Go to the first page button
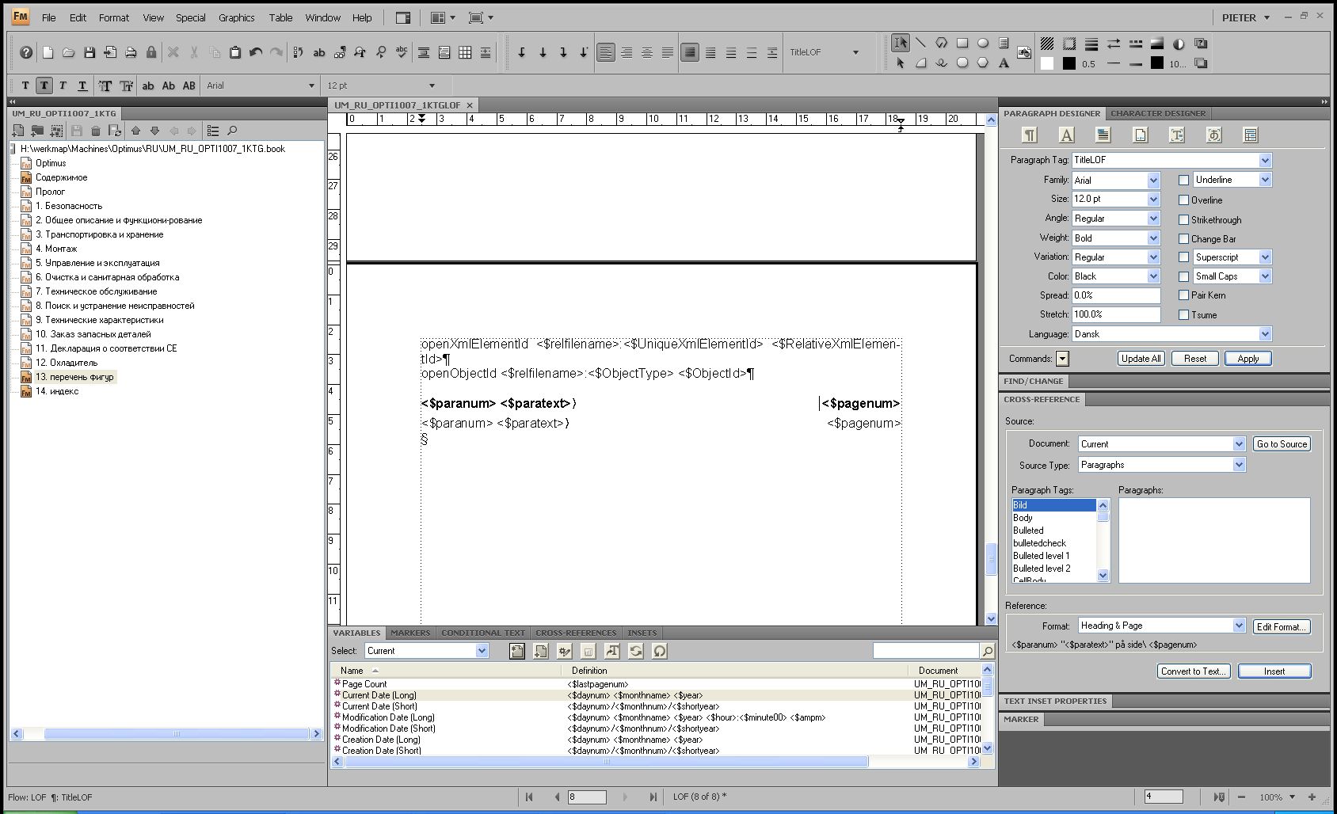Viewport: 1337px width, 814px height. coord(529,797)
